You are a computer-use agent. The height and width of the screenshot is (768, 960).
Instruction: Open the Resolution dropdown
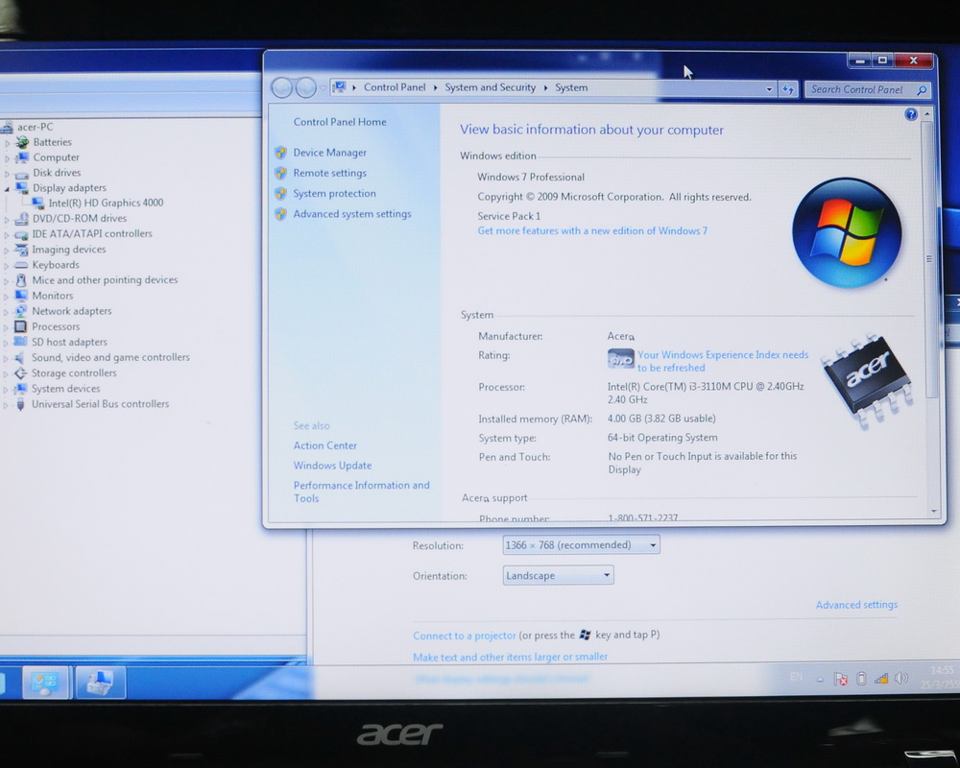581,545
